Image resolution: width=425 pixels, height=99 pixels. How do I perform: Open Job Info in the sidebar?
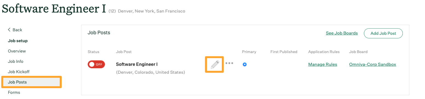coord(16,61)
